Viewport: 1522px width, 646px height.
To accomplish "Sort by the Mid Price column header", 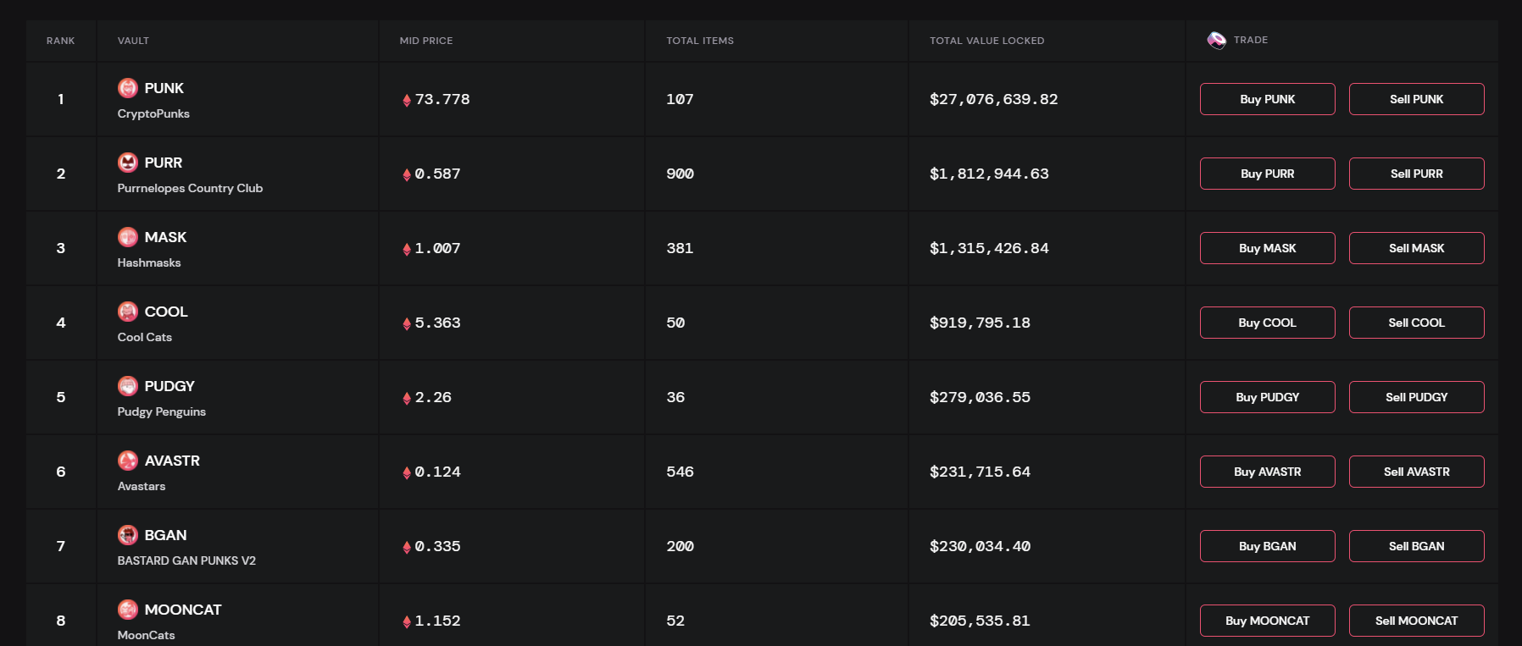I will coord(426,41).
